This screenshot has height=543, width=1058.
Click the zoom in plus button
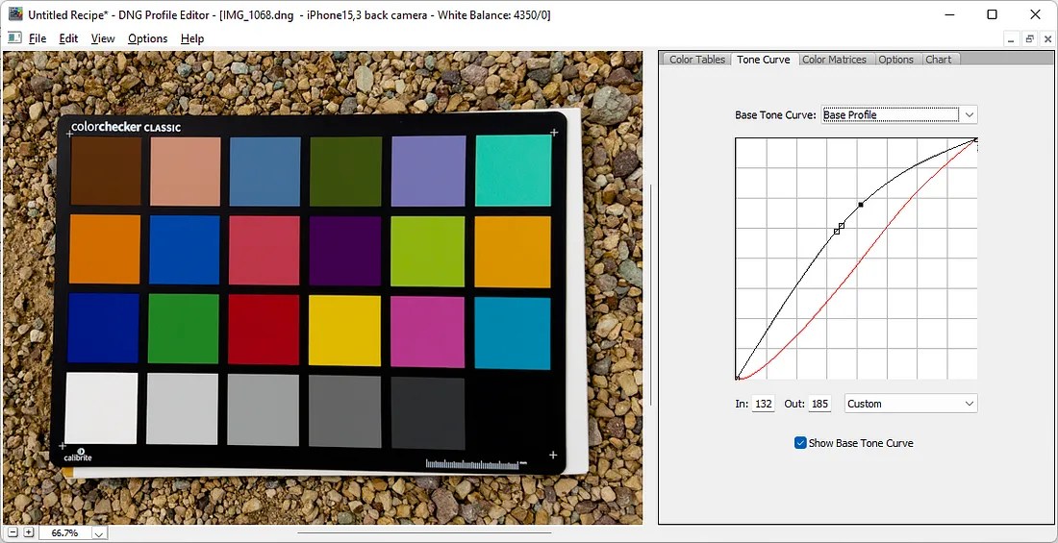click(28, 532)
